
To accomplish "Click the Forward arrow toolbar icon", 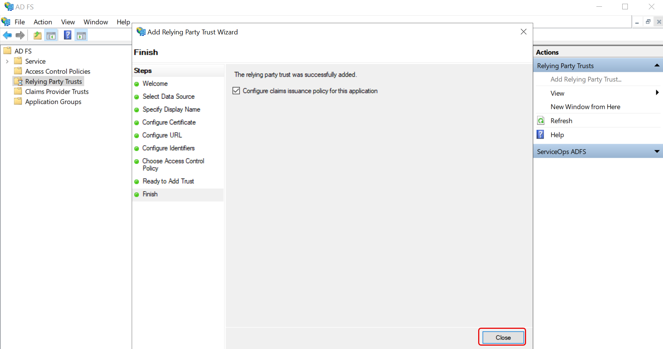I will [x=20, y=36].
